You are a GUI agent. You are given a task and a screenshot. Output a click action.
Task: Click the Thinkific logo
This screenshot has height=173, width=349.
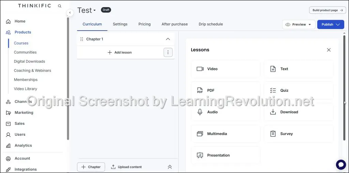[x=34, y=6]
